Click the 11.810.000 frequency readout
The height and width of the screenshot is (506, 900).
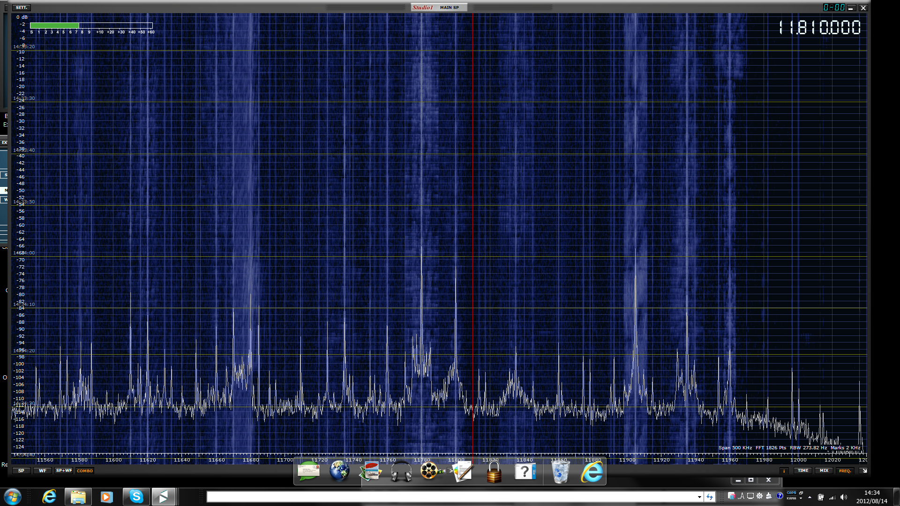coord(819,28)
